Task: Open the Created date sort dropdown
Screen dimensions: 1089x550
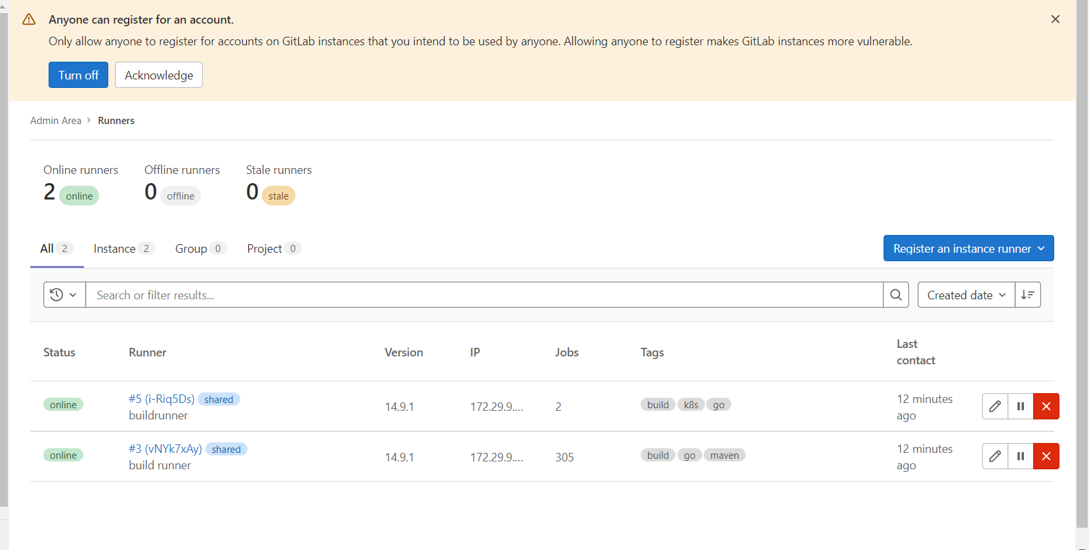Action: (966, 295)
